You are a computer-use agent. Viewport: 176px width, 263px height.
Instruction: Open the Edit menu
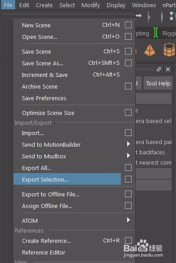24,5
